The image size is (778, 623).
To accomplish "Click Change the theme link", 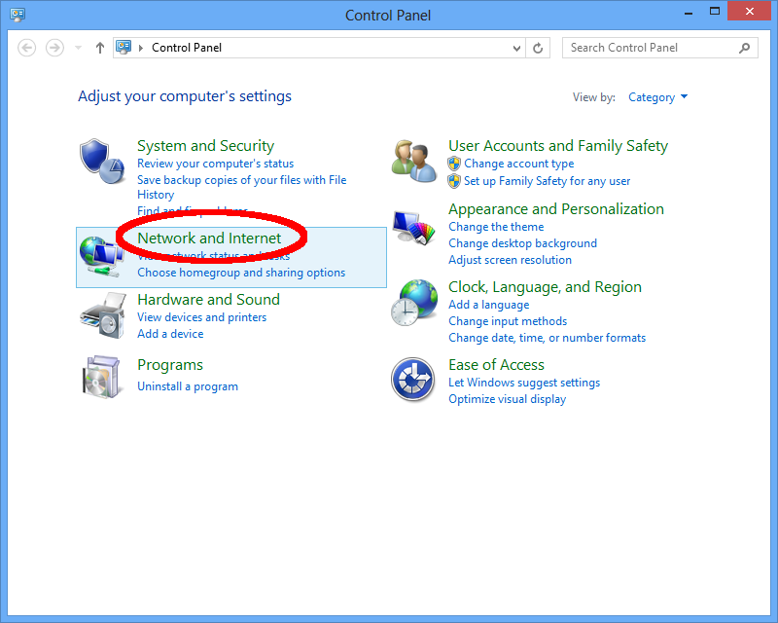I will point(496,227).
